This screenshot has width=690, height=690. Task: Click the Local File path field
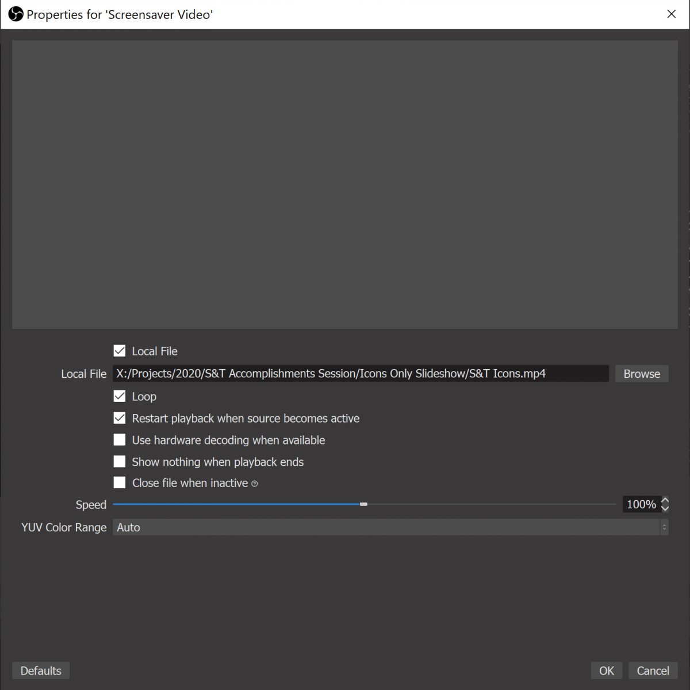(361, 373)
